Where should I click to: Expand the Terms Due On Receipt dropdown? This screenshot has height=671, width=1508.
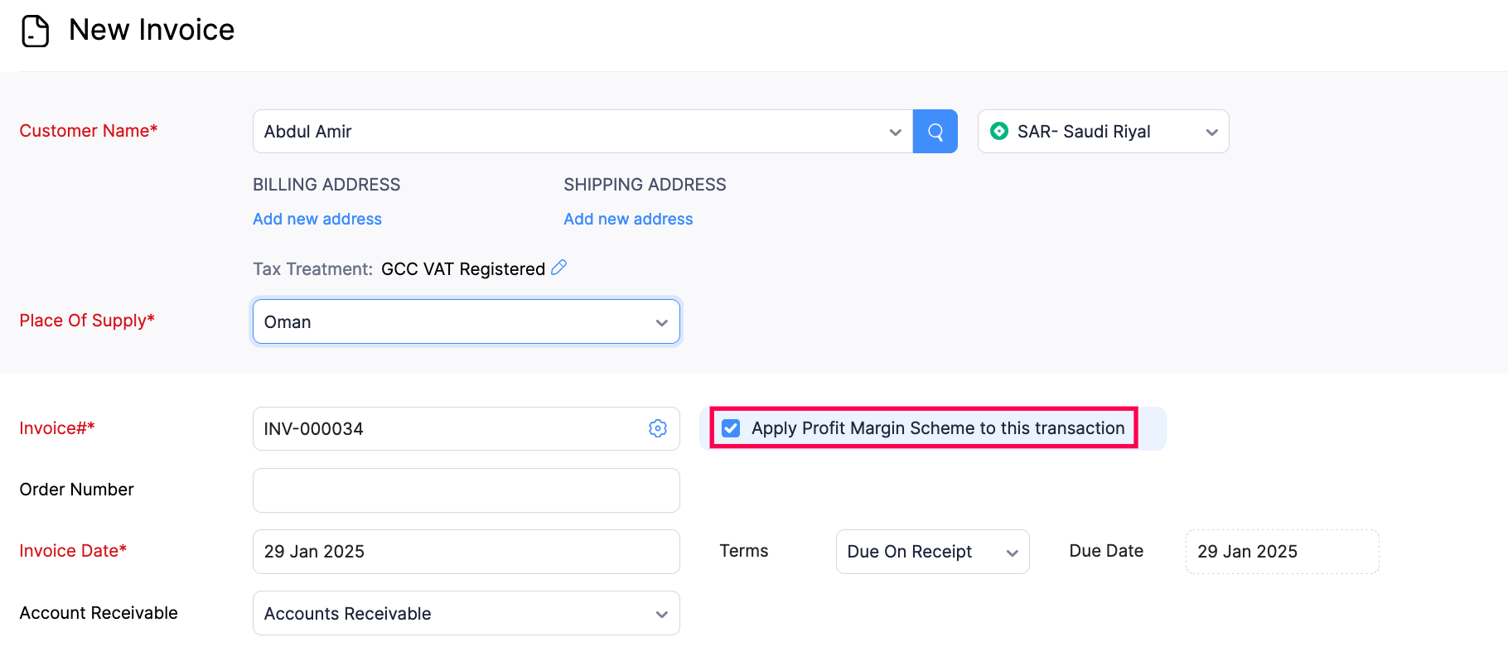coord(931,552)
